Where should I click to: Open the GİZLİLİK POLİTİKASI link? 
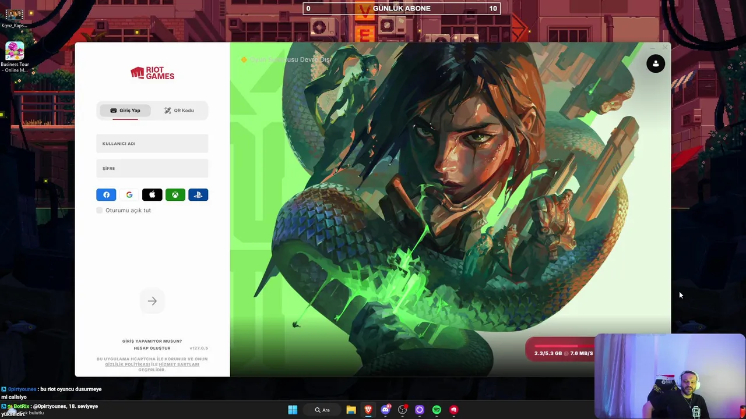click(128, 364)
